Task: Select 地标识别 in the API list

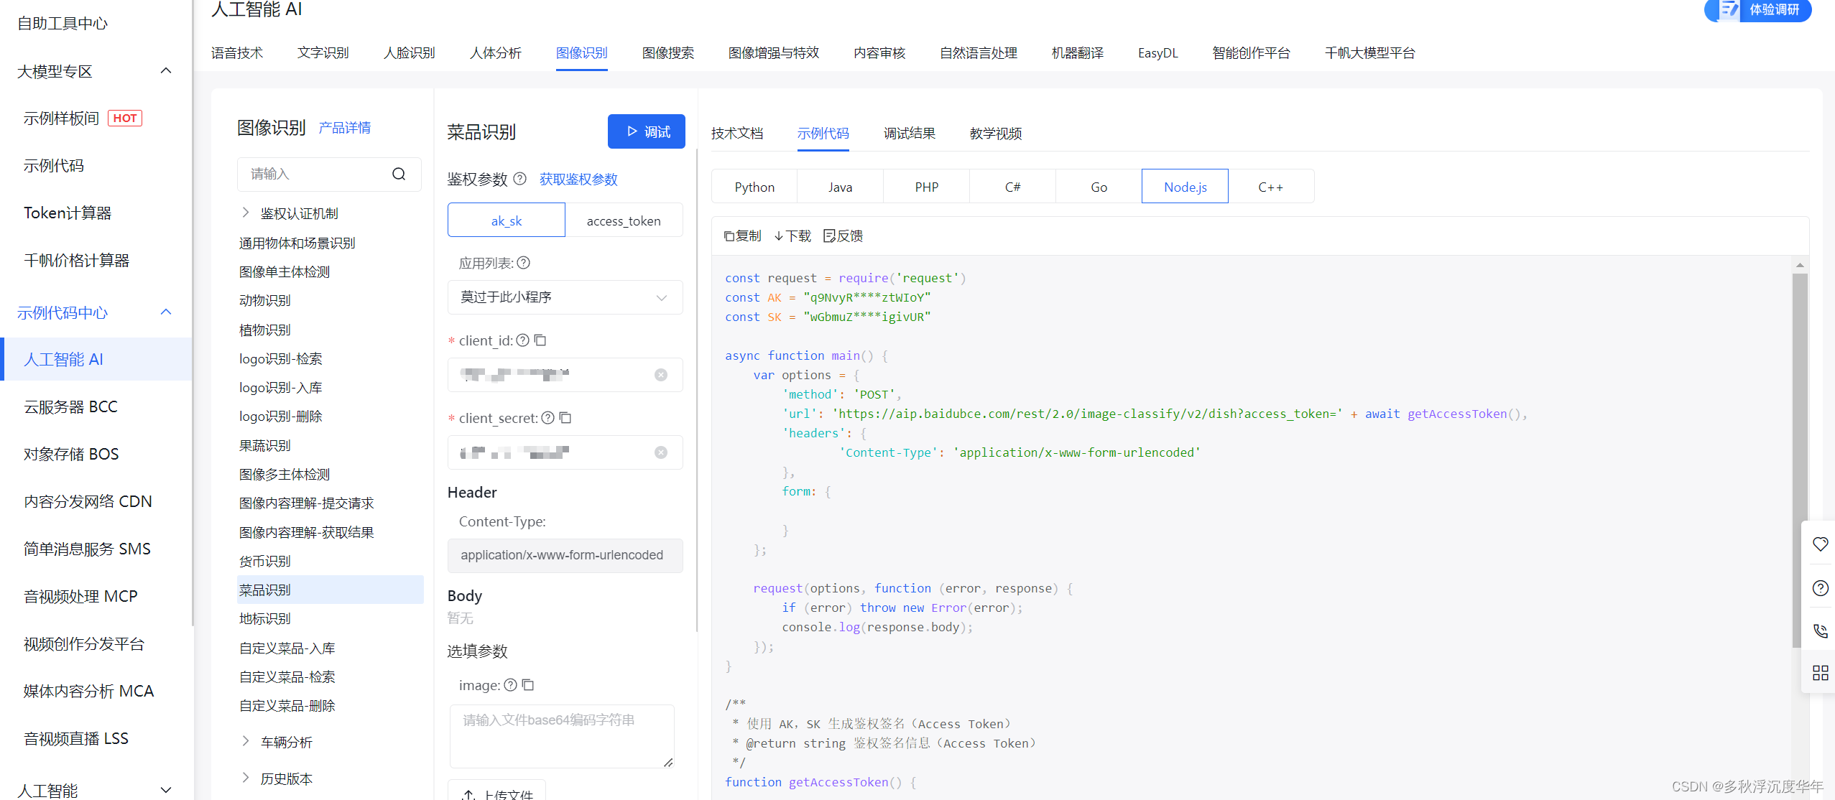Action: tap(265, 619)
